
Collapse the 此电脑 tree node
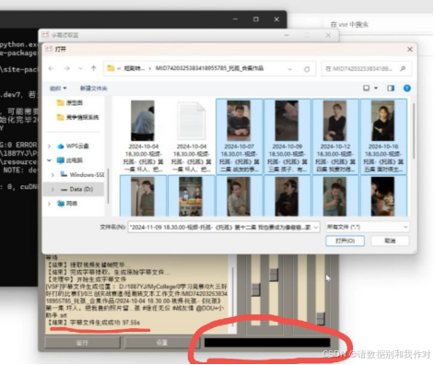pyautogui.click(x=49, y=160)
